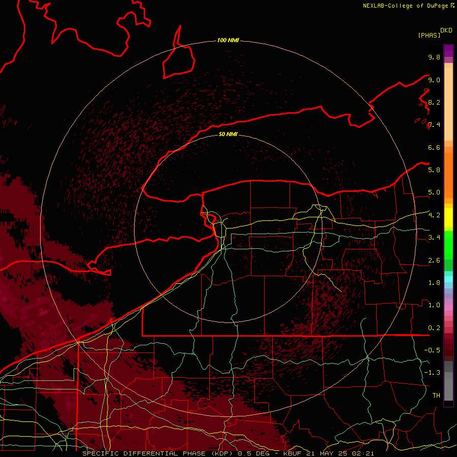The height and width of the screenshot is (457, 457).
Task: Click the TH legend label
Action: (x=436, y=396)
